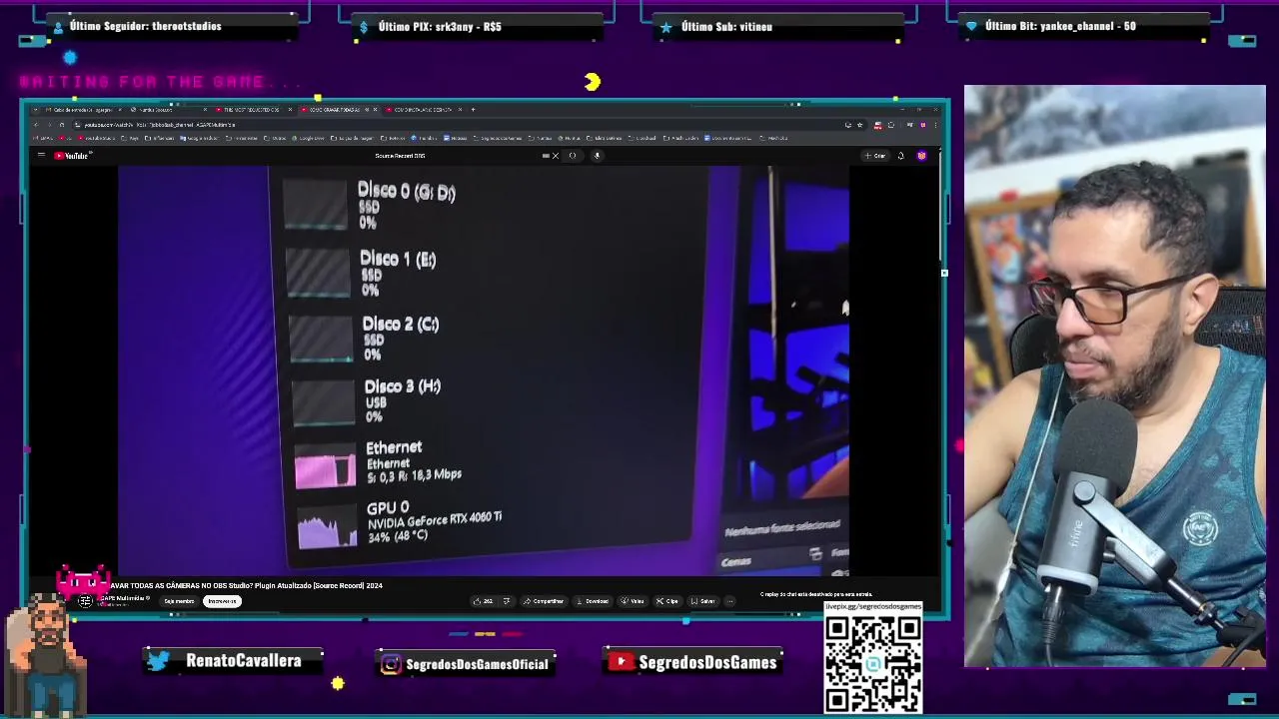Click the Último Seguidor banner text

145,26
